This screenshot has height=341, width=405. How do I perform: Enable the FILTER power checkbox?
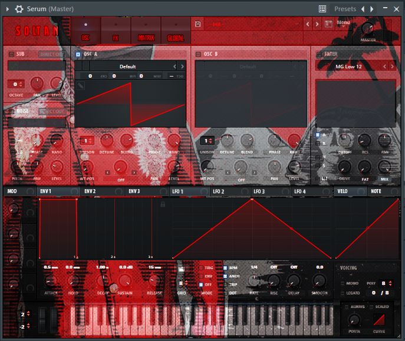click(x=320, y=54)
